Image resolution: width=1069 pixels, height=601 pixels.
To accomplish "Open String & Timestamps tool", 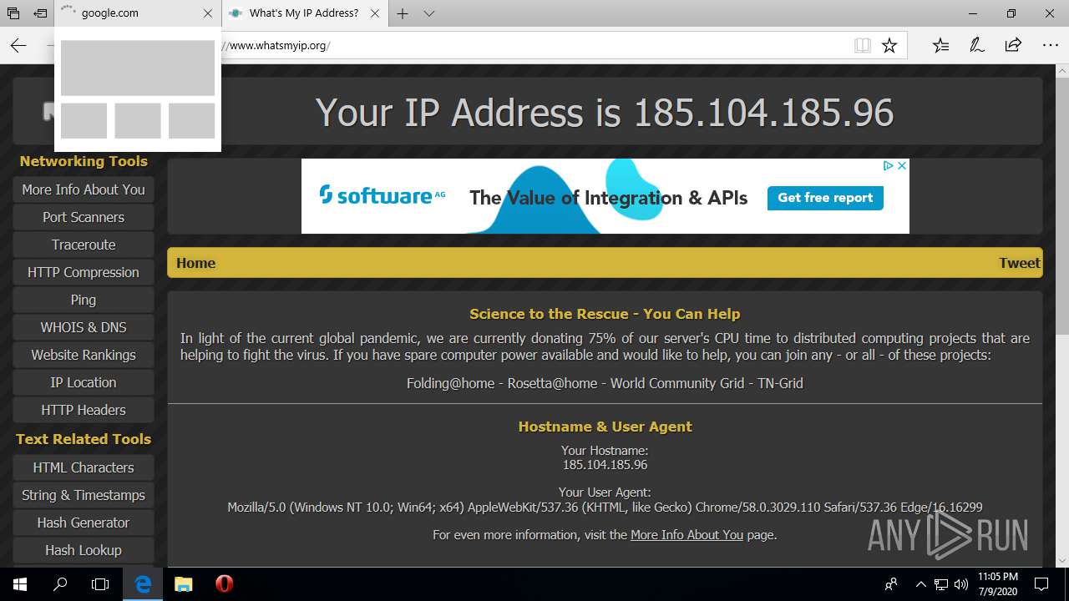I will point(84,495).
